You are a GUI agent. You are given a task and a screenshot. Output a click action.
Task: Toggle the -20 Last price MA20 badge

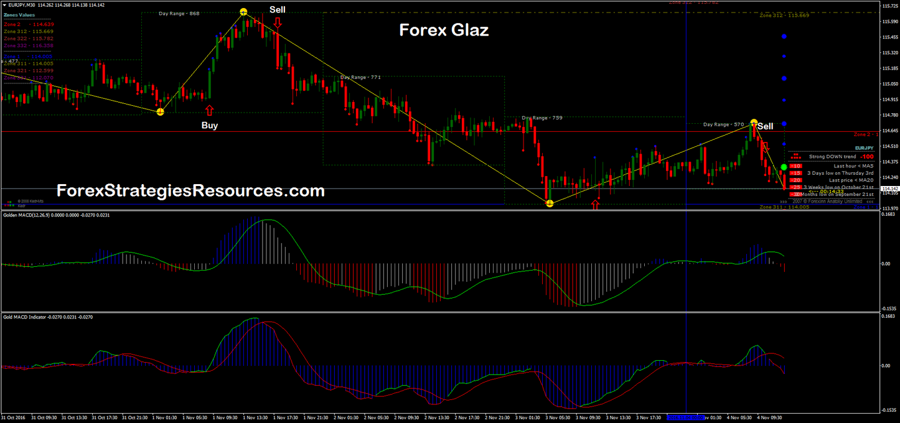[795, 180]
